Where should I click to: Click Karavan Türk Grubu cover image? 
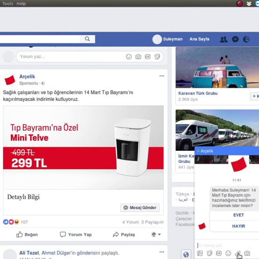(217, 67)
